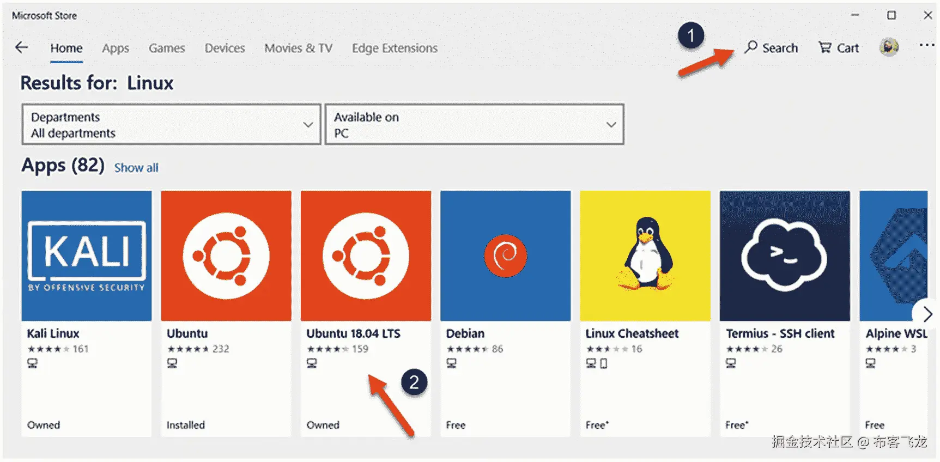This screenshot has height=462, width=940.
Task: Open the Debian swirl logo tile
Action: point(505,256)
